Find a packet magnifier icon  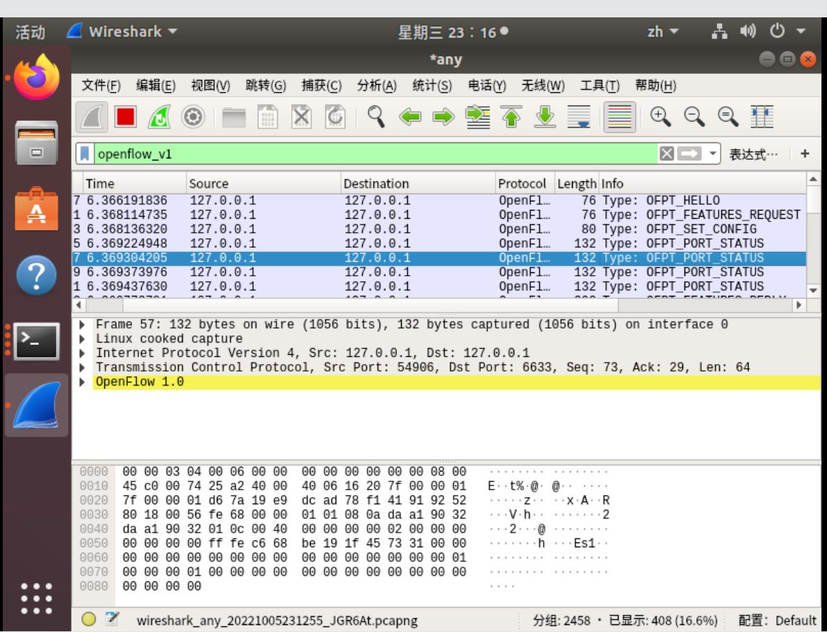375,117
